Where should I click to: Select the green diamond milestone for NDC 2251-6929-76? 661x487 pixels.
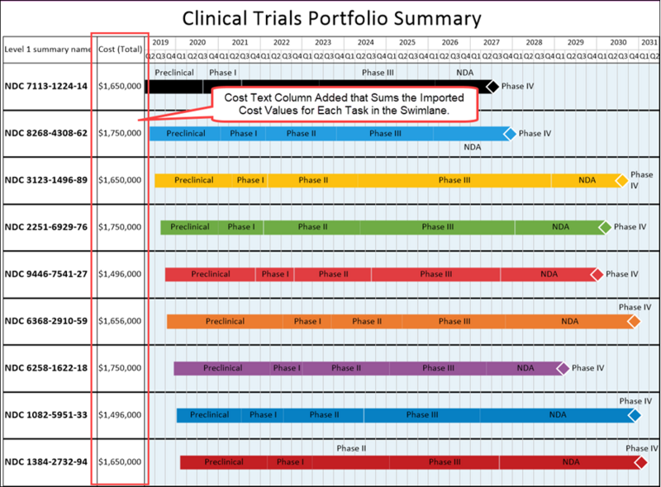[x=605, y=228]
